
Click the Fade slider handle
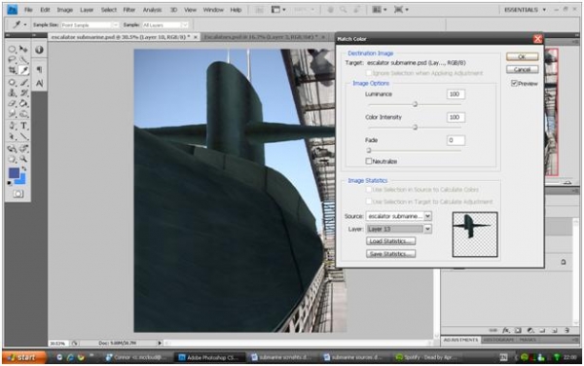368,151
